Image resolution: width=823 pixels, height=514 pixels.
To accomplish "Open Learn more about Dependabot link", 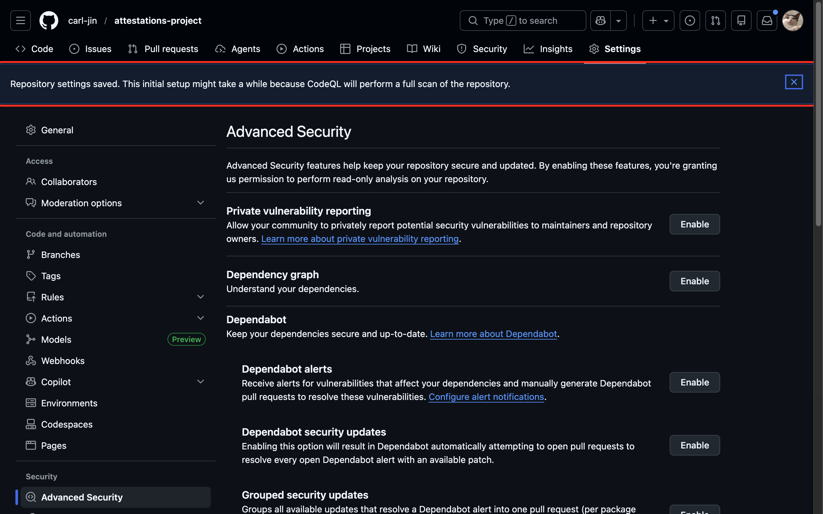I will pos(493,334).
